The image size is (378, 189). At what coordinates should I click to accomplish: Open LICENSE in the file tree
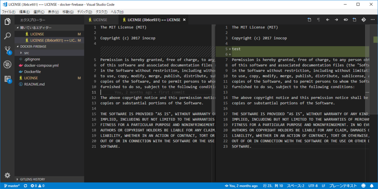tap(49, 78)
